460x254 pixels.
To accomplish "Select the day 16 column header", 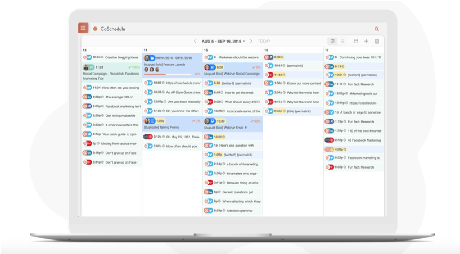I will (267, 51).
